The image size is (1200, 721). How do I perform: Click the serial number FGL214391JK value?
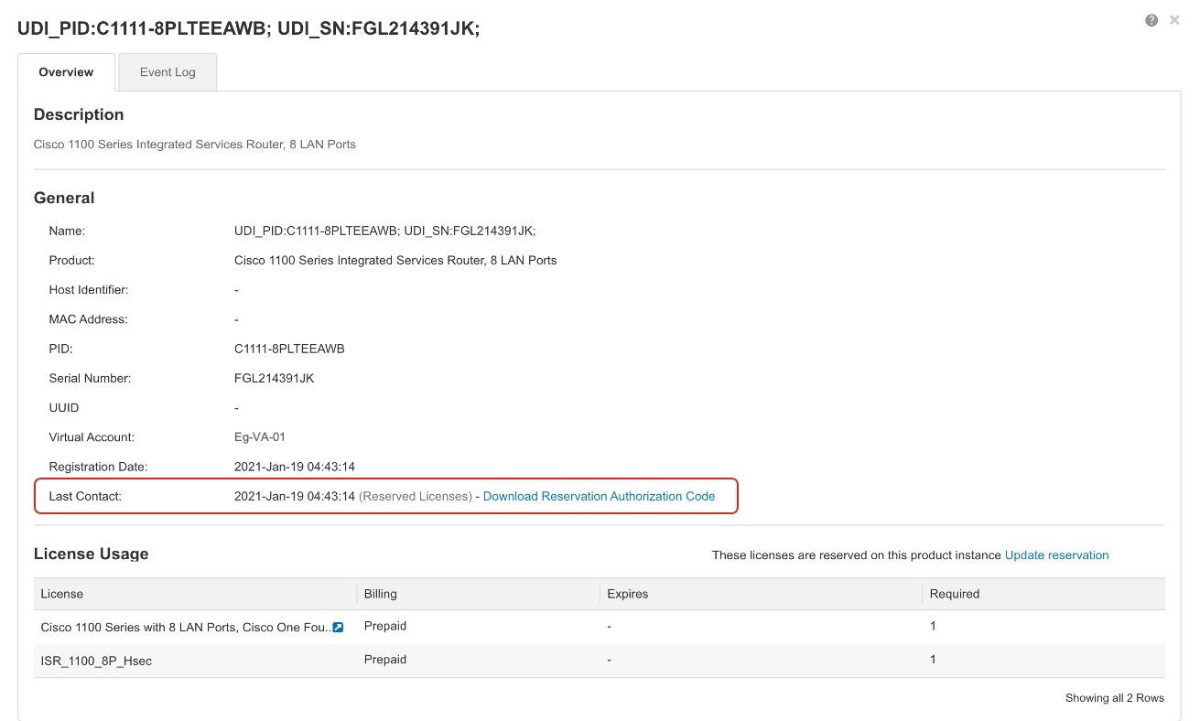point(274,378)
